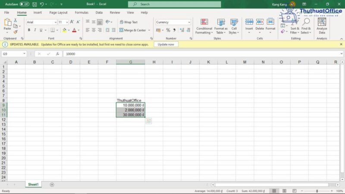Apply Bold formatting
The height and width of the screenshot is (194, 345).
pos(29,30)
